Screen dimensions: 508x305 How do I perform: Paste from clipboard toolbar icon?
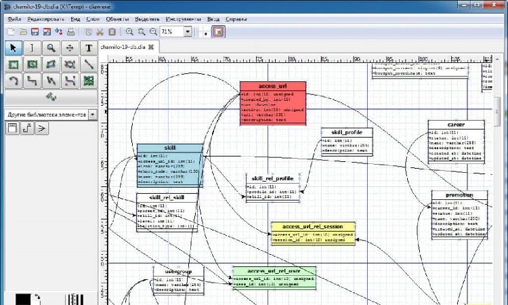point(112,32)
